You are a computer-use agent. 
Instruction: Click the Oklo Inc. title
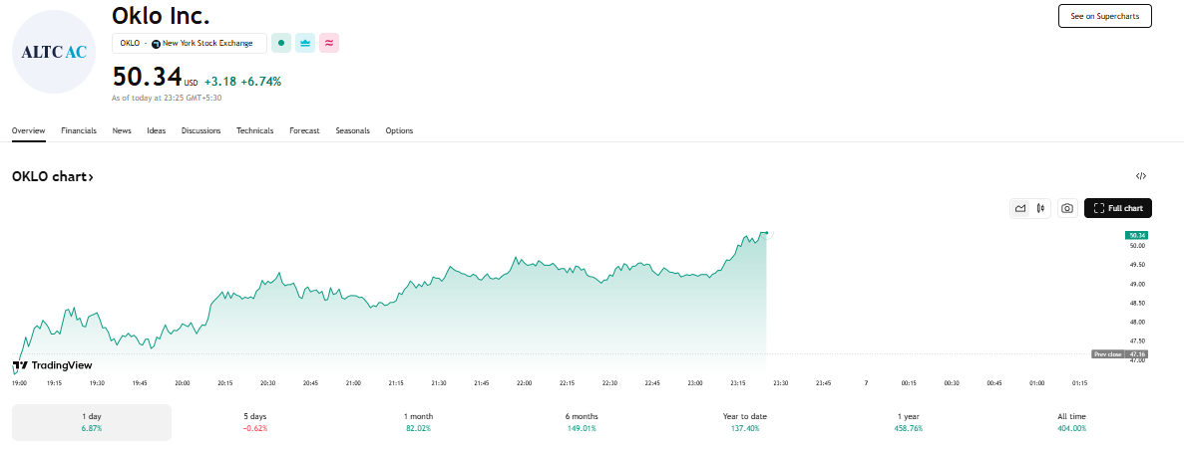click(161, 15)
